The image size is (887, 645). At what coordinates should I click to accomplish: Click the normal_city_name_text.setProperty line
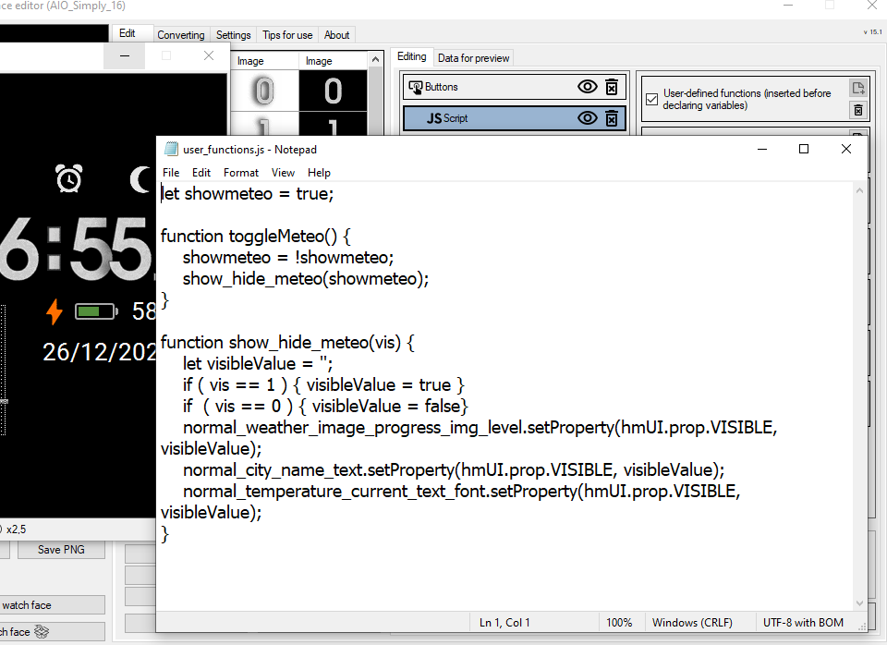click(x=454, y=469)
